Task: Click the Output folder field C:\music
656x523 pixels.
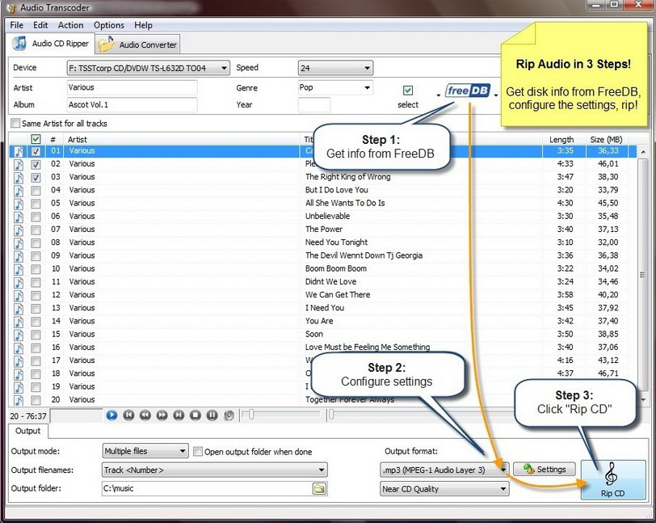Action: click(x=207, y=488)
